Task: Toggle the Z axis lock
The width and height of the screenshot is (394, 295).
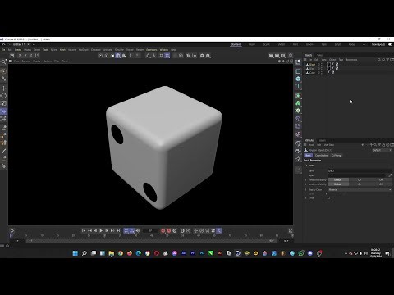Action: tap(31, 56)
